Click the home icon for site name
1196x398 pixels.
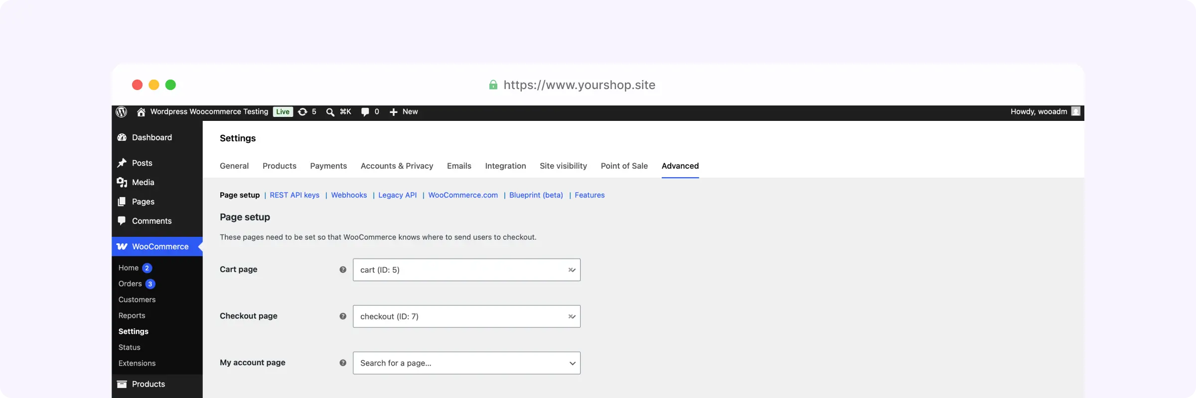141,112
